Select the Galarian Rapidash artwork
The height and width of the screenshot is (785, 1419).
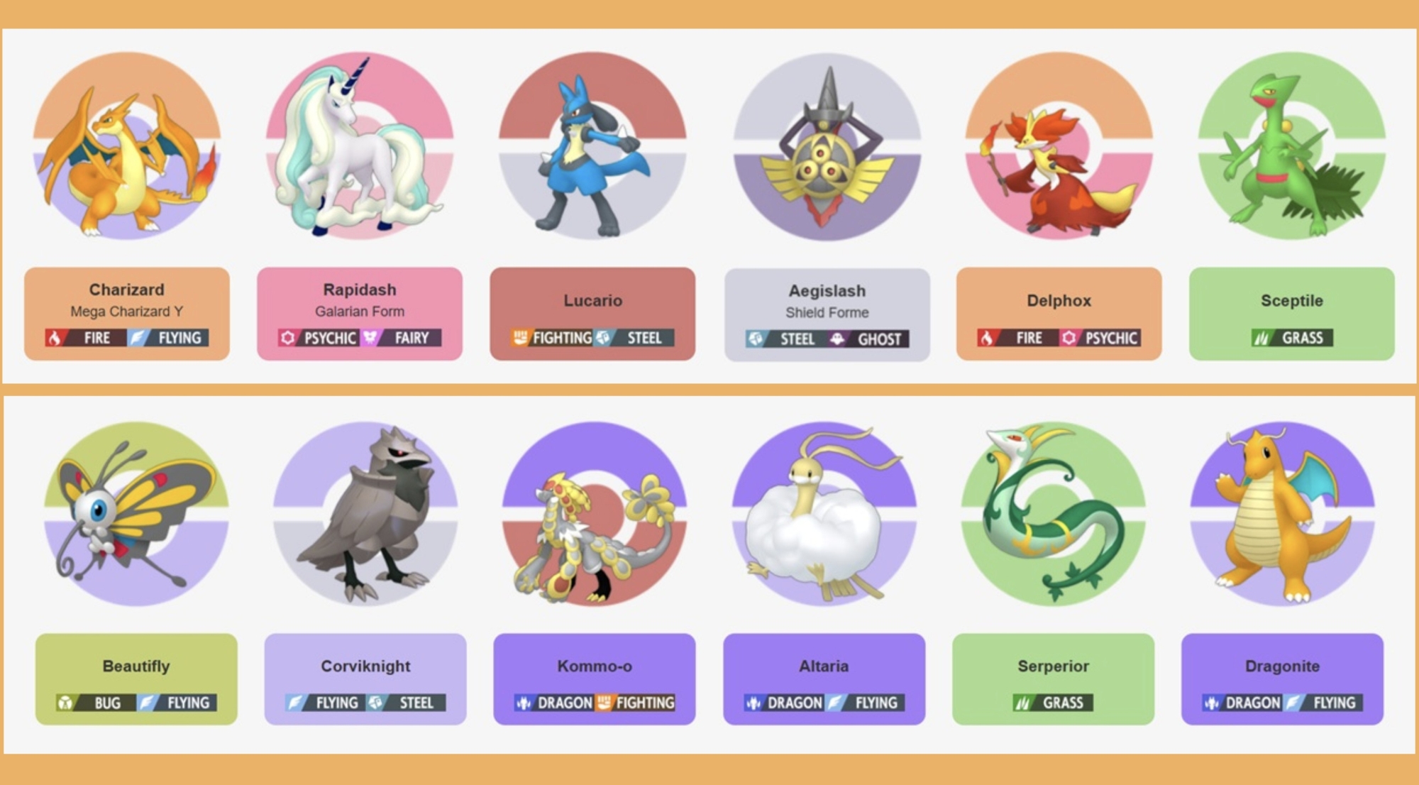pos(359,146)
